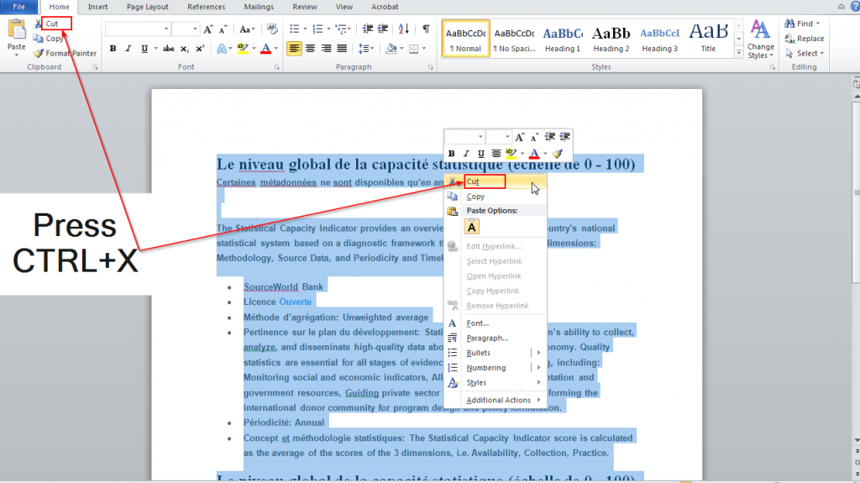Expand the Styles gallery More arrow
Viewport: 860px width, 483px height.
tap(739, 52)
